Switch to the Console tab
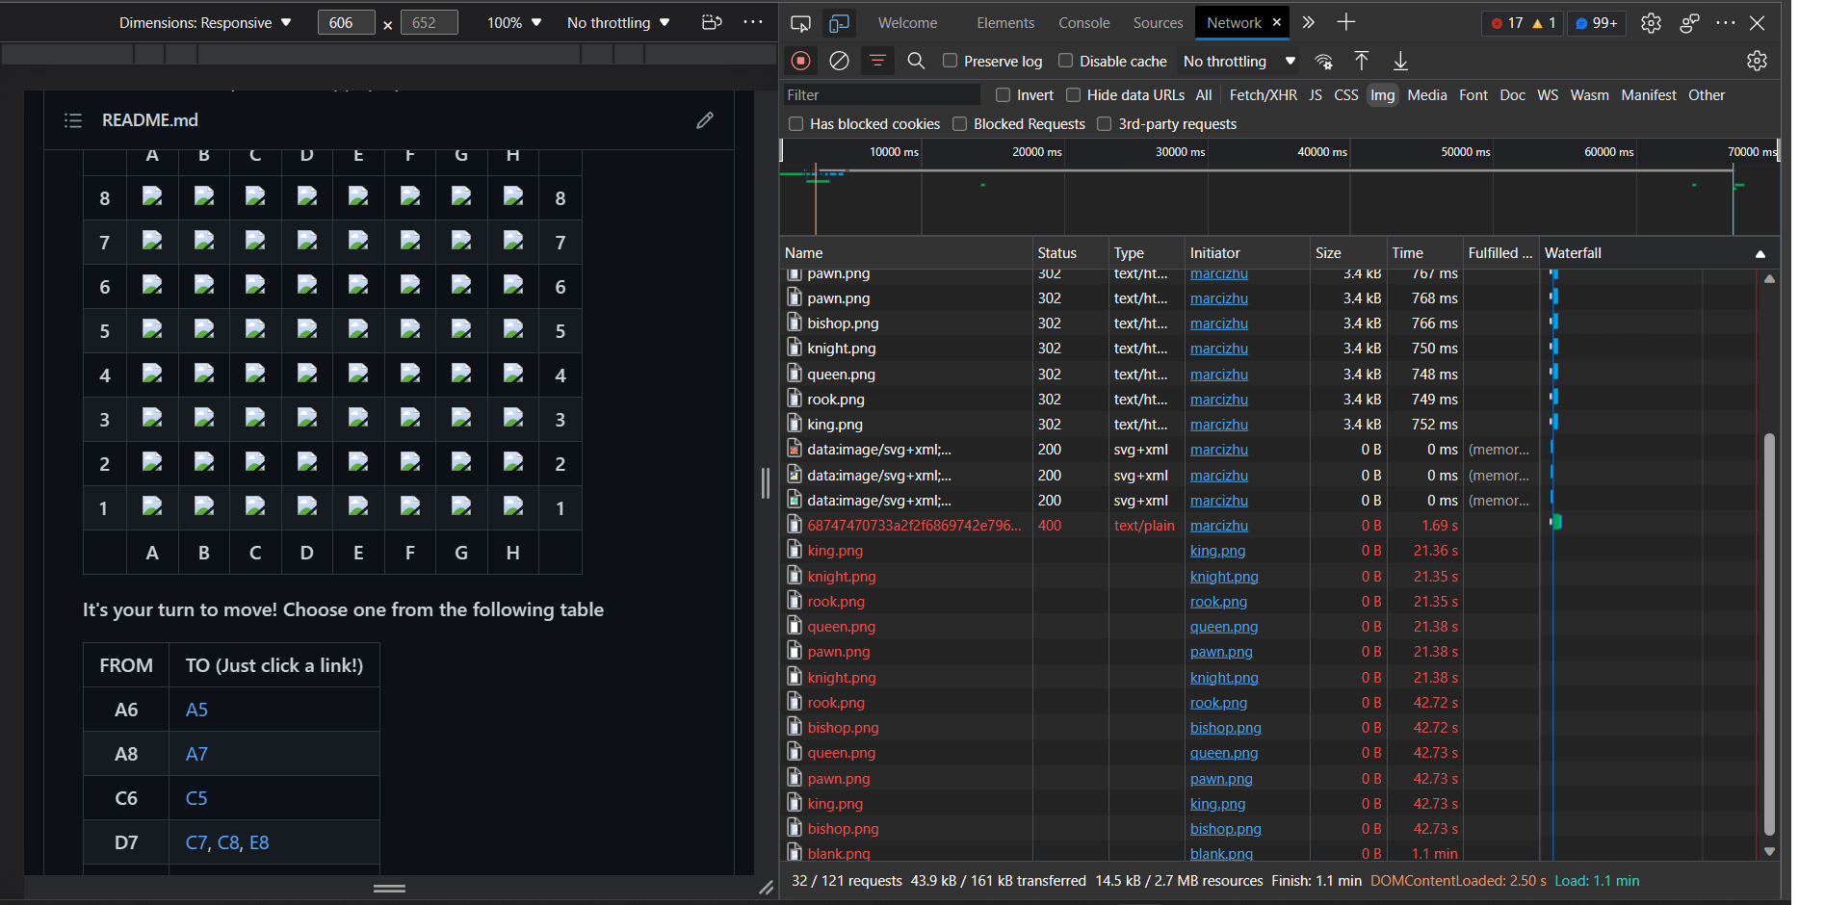The image size is (1825, 905). 1084,23
